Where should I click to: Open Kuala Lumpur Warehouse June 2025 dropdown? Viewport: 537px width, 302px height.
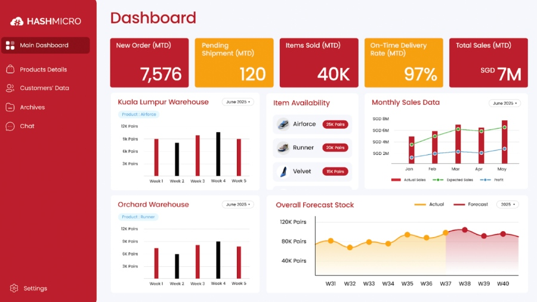pos(237,102)
